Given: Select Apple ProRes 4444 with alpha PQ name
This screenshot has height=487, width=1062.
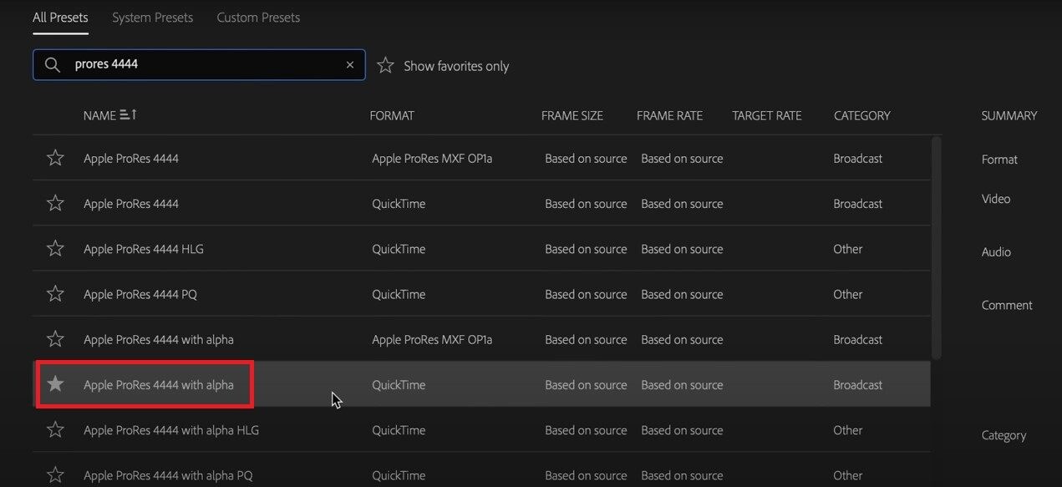Looking at the screenshot, I should click(x=168, y=475).
